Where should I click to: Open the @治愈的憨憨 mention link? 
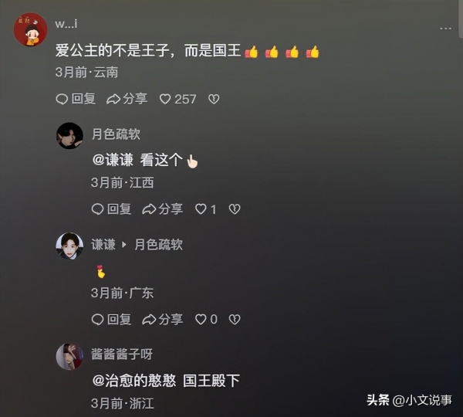[134, 381]
